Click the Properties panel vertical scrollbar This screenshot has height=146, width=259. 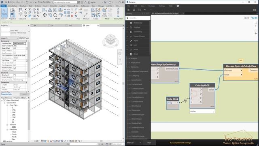[28, 60]
